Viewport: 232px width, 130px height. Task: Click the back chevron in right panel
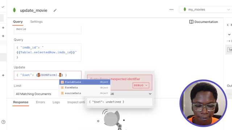[x=228, y=25]
